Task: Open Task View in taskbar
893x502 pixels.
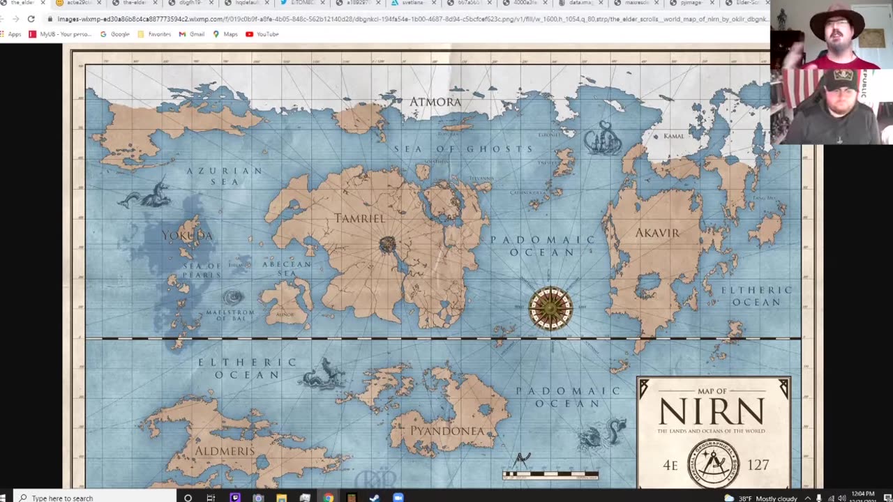Action: (211, 498)
